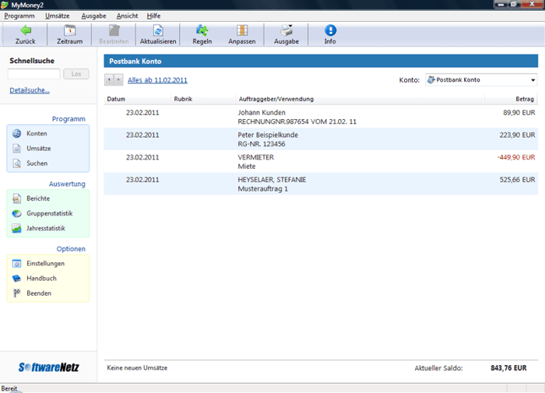This screenshot has width=545, height=393.
Task: Open Konten in the sidebar
Action: point(37,133)
